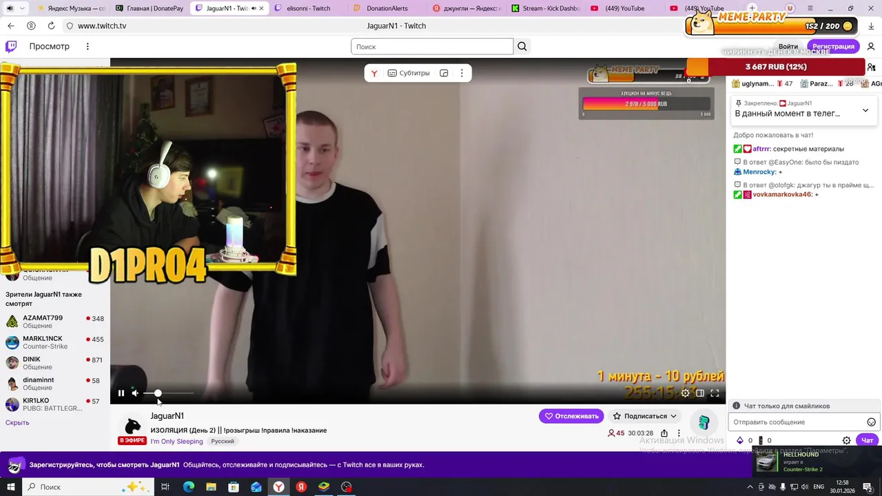Show hidden system tray icons chevron
The image size is (882, 496).
[x=750, y=487]
